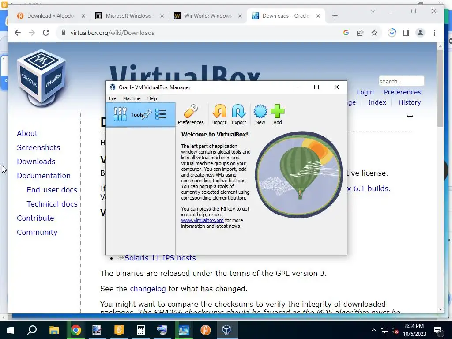The width and height of the screenshot is (452, 339).
Task: Open the Community sidebar link
Action: tap(37, 232)
